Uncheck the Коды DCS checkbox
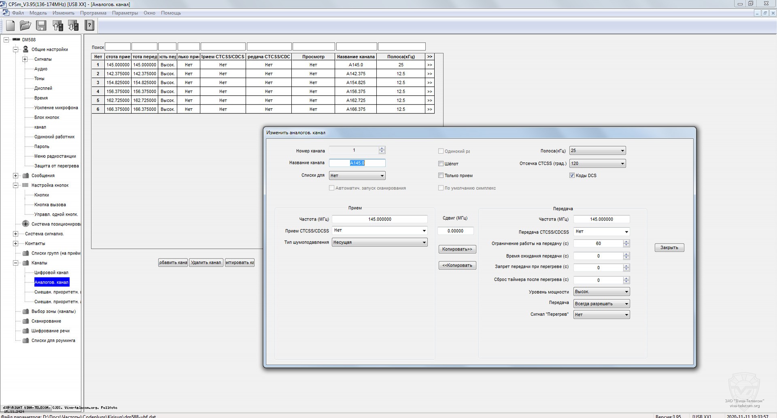 572,176
